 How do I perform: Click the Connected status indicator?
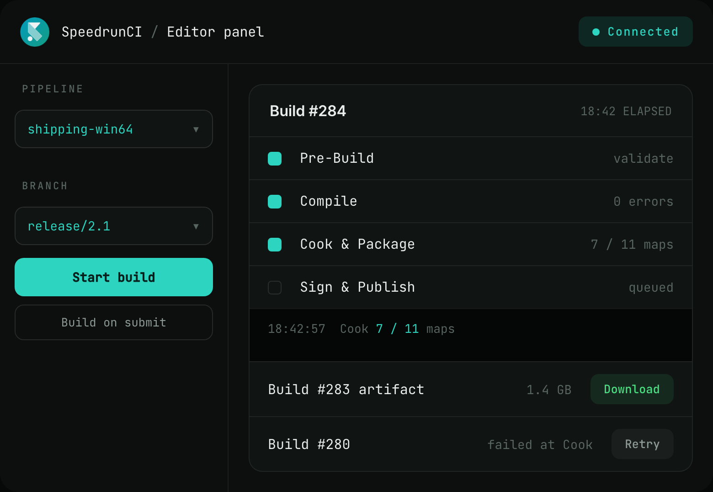(x=635, y=32)
